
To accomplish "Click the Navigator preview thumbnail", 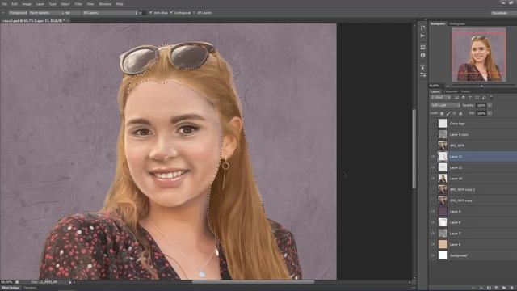I will [x=479, y=54].
